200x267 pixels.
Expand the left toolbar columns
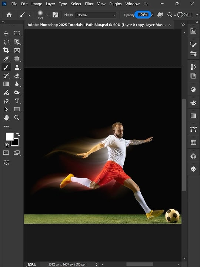click(x=3, y=22)
